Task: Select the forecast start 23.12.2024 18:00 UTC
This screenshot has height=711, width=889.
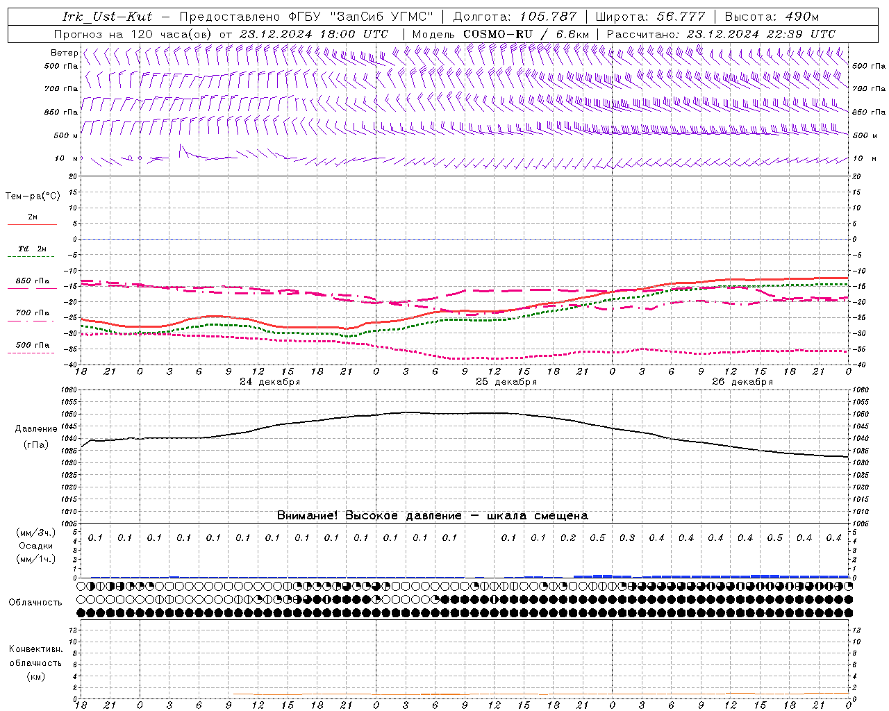Action: (314, 34)
